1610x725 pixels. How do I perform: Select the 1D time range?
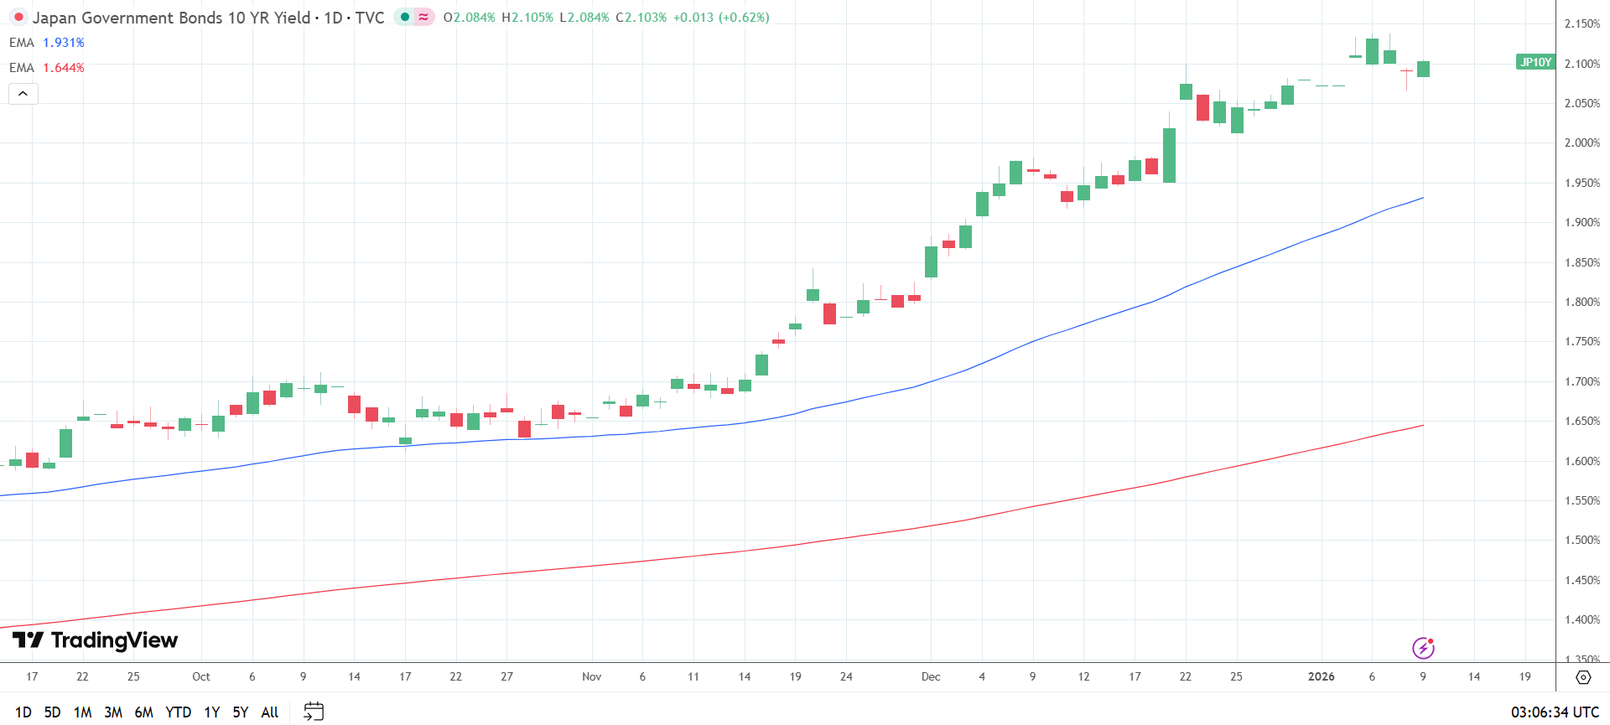23,712
